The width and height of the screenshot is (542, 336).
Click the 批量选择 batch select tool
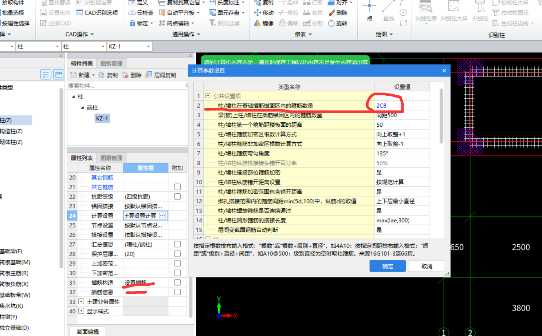[x=12, y=13]
